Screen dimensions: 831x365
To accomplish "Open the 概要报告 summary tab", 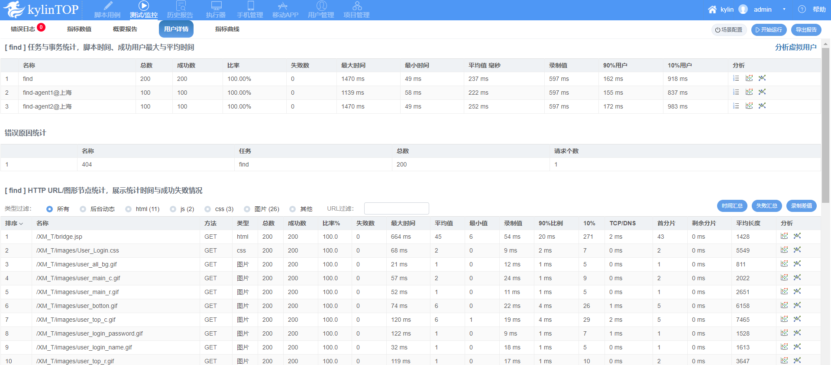I will pyautogui.click(x=125, y=29).
